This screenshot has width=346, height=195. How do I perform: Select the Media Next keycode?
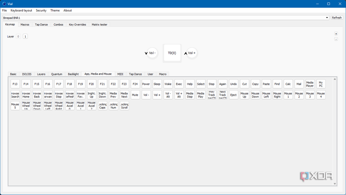point(124,95)
